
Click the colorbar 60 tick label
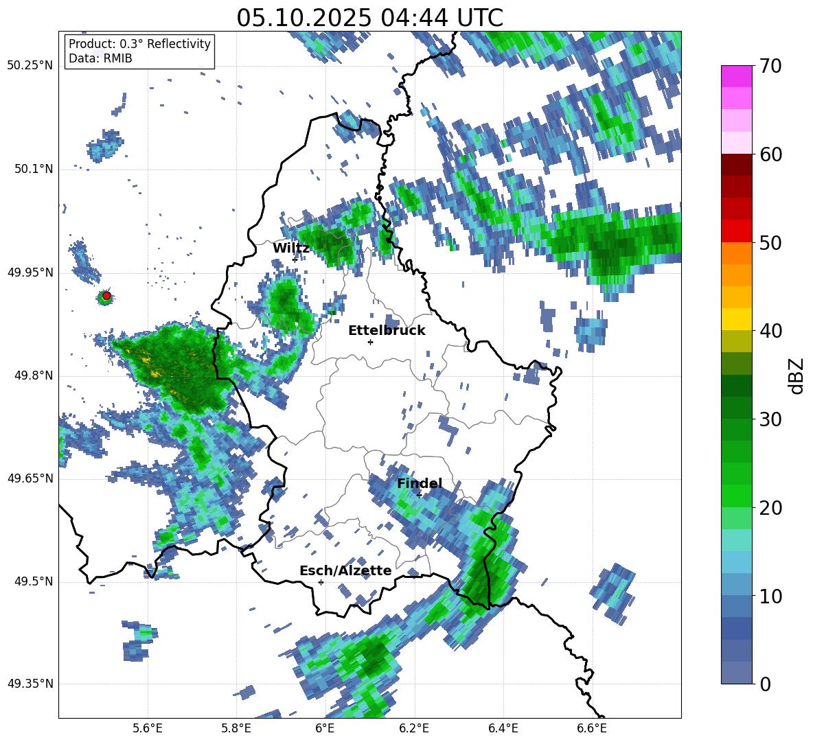pyautogui.click(x=770, y=154)
